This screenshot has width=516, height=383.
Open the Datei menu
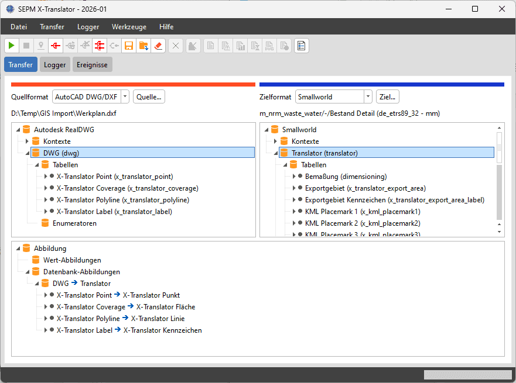(x=19, y=27)
